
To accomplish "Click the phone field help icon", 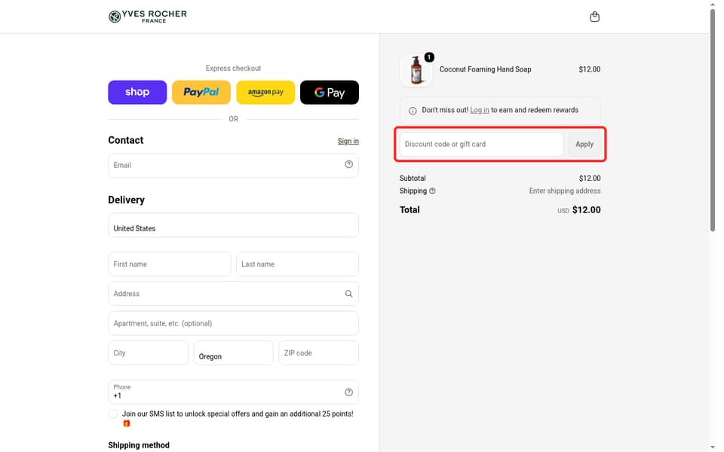I will click(x=348, y=392).
